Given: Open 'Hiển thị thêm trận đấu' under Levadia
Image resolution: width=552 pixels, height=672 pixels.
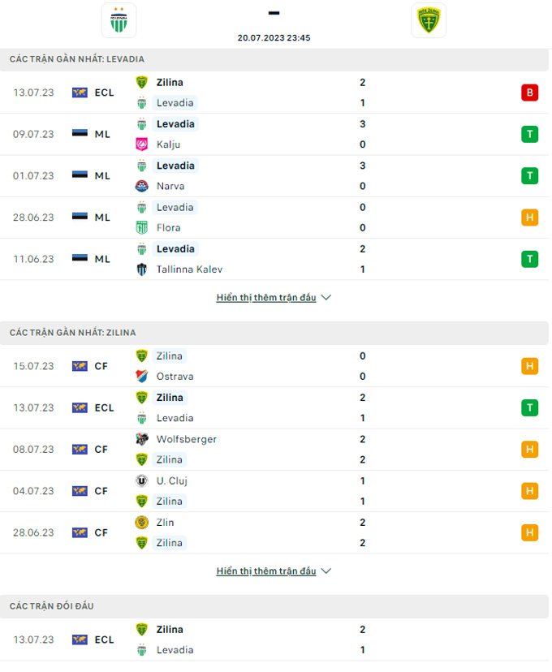Looking at the screenshot, I should pos(266,298).
